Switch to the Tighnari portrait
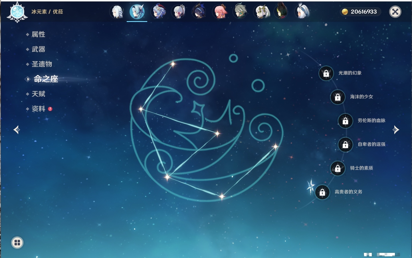 282,12
